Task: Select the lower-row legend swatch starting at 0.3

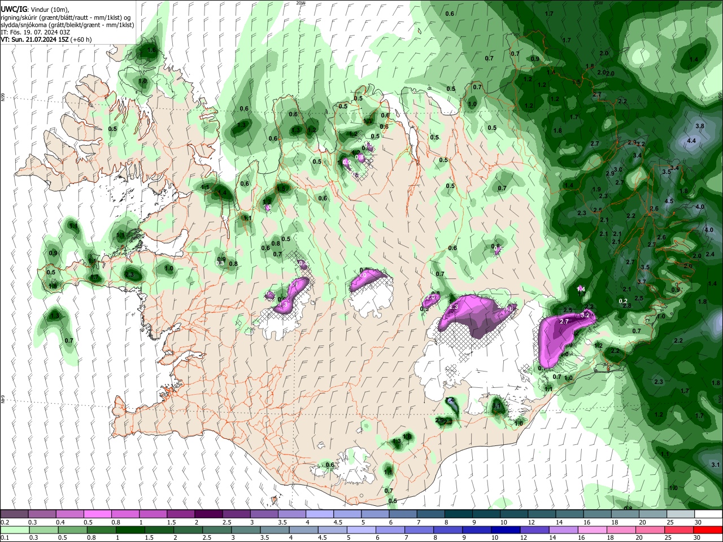Action: pyautogui.click(x=43, y=530)
